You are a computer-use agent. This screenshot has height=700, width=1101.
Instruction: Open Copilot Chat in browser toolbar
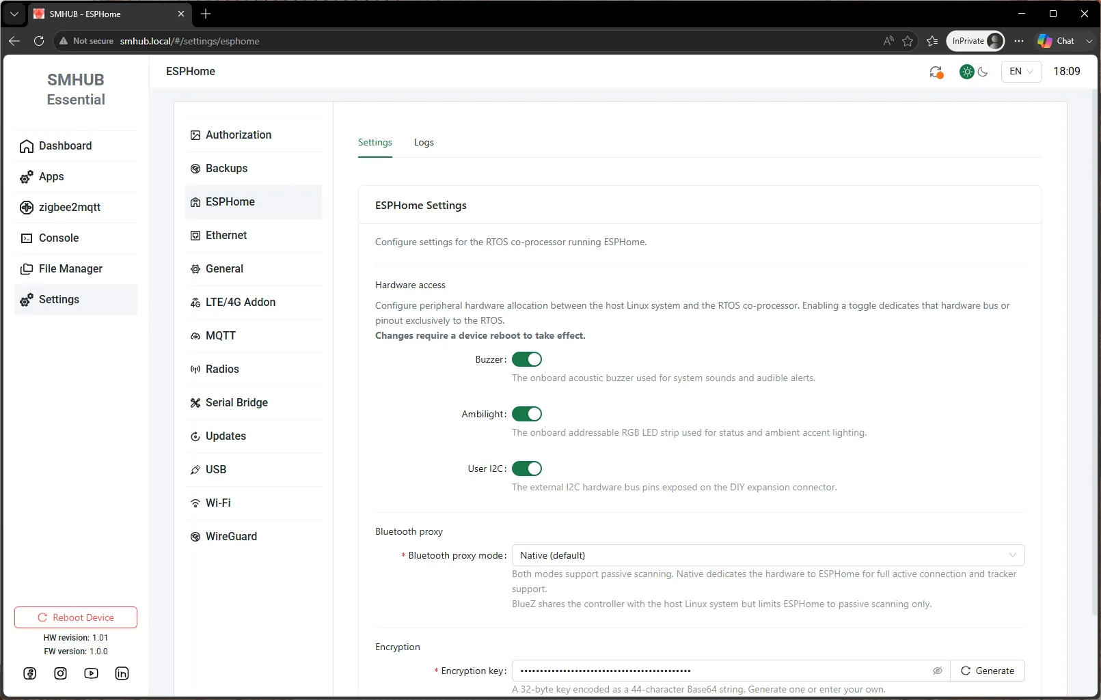tap(1057, 41)
